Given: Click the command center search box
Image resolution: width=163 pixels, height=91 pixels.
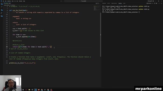Looking at the screenshot, I should click(83, 1).
